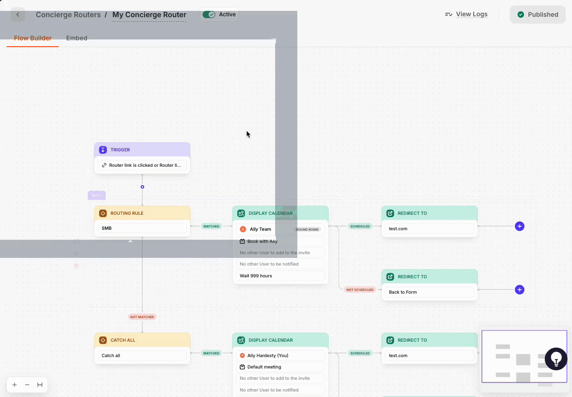572x397 pixels.
Task: Select the Flow Builder tab
Action: [33, 38]
